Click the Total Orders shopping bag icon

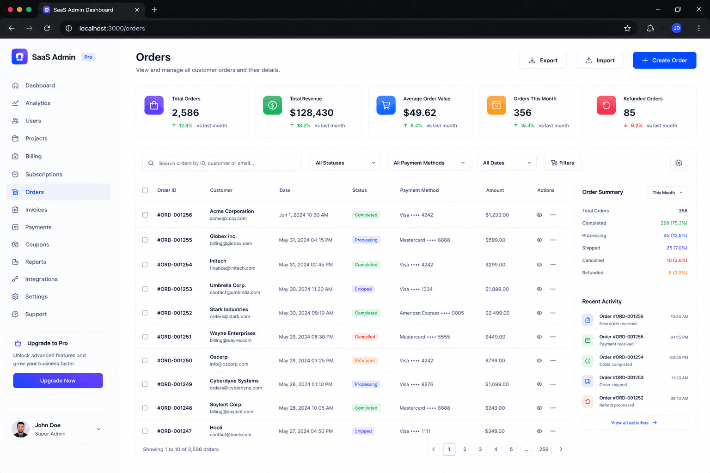click(154, 105)
